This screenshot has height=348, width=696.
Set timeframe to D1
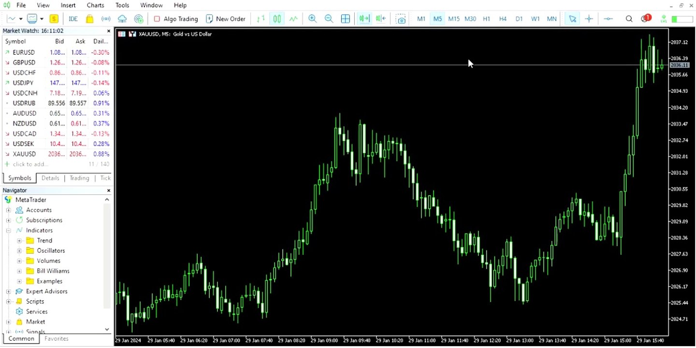click(519, 19)
